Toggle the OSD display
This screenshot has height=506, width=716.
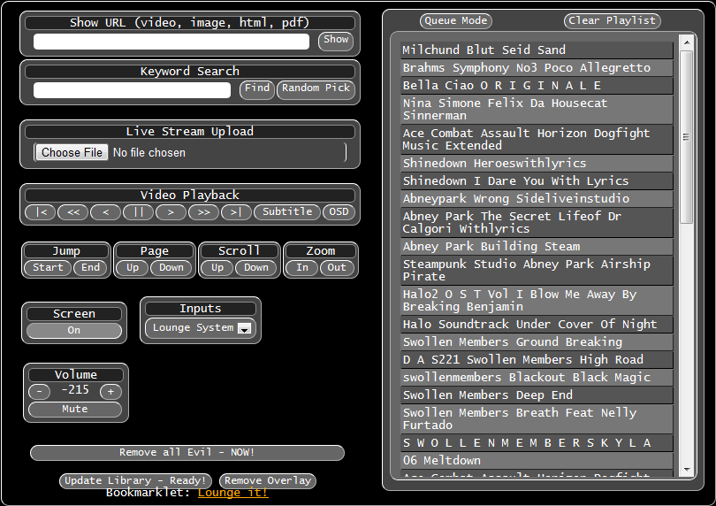(x=338, y=212)
